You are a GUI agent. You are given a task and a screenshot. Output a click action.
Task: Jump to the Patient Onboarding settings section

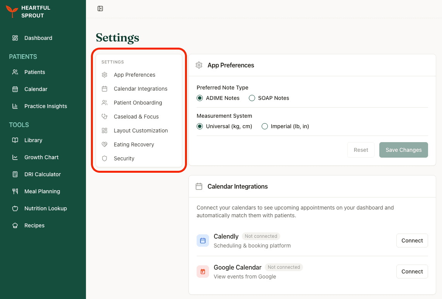tap(139, 103)
